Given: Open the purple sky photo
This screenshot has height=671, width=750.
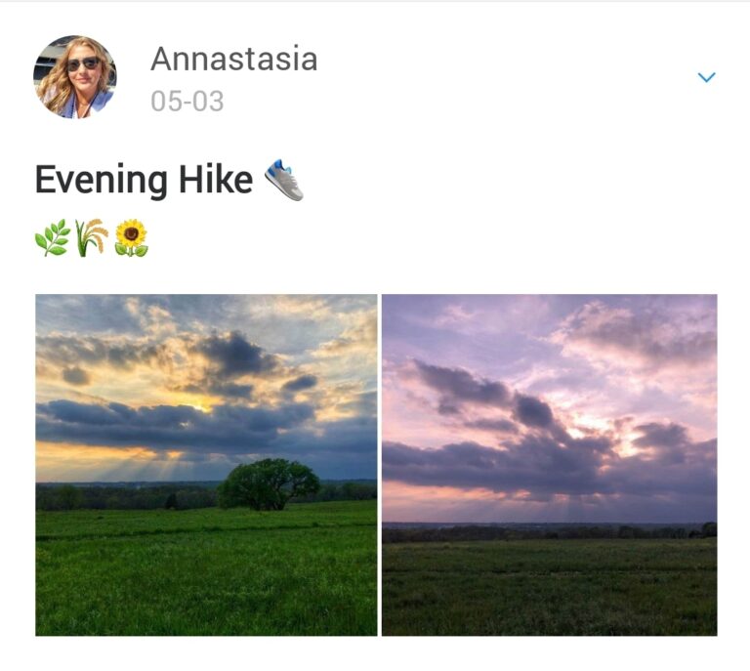Looking at the screenshot, I should click(549, 465).
